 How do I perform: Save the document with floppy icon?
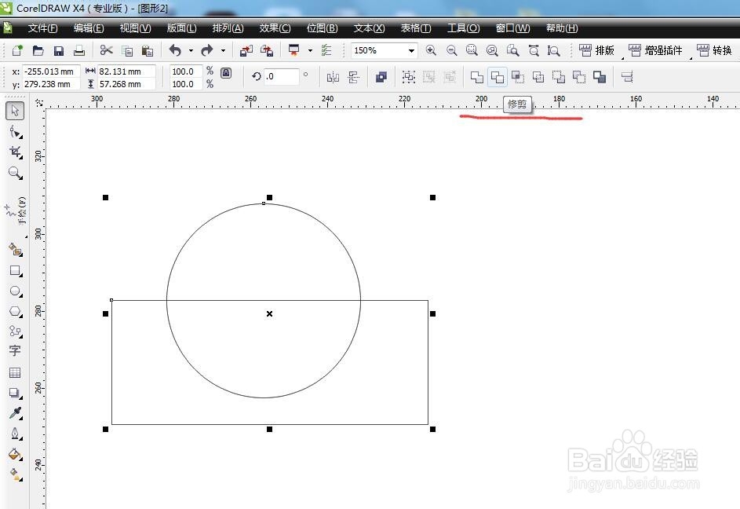[x=59, y=50]
